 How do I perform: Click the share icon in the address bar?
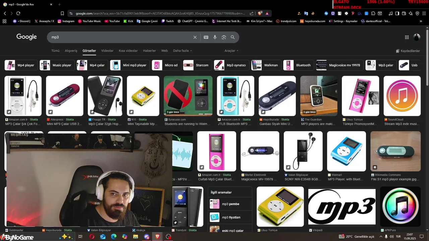click(x=252, y=13)
